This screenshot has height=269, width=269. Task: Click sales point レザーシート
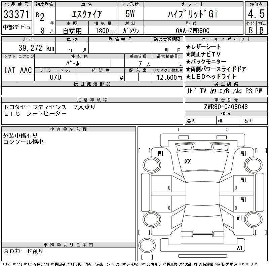[x=203, y=47]
